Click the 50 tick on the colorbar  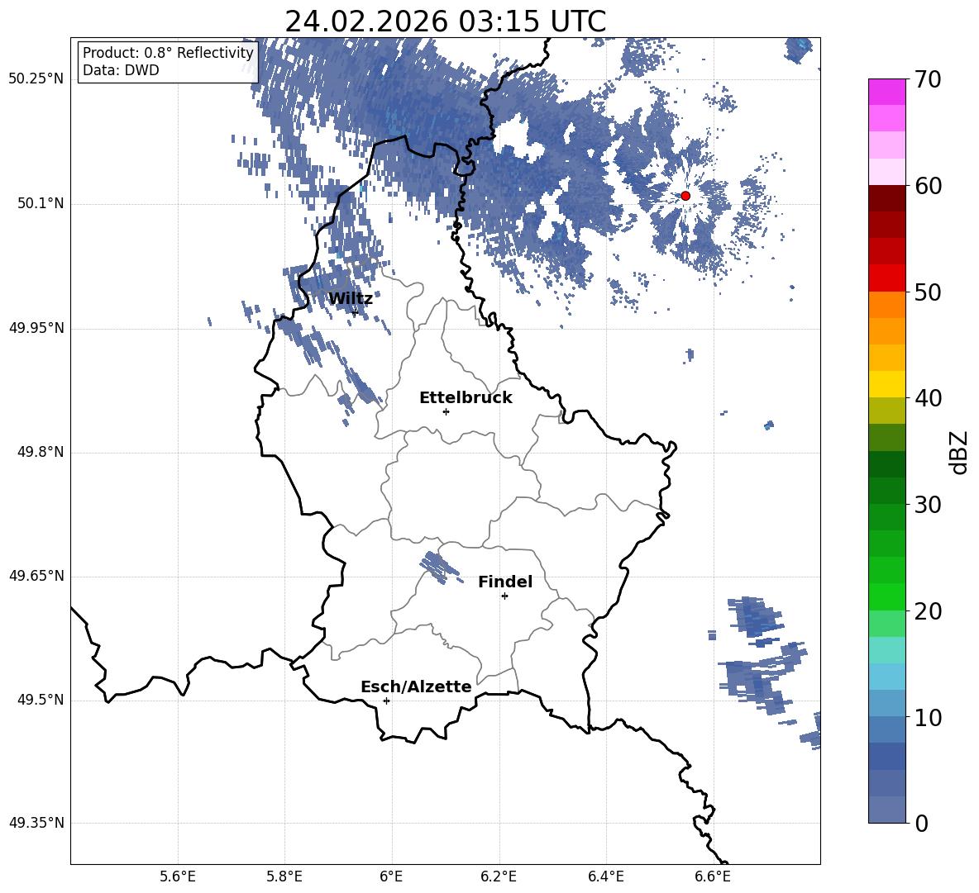(x=927, y=292)
